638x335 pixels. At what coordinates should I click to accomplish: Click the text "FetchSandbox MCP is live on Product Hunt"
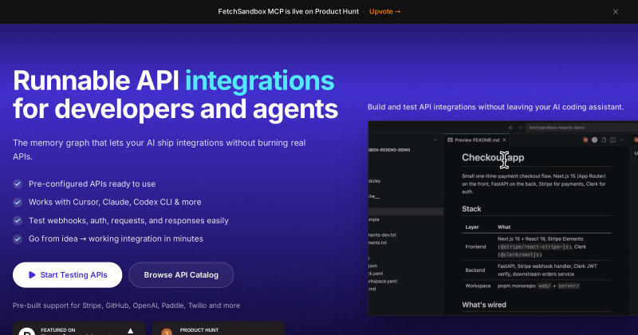click(x=288, y=11)
